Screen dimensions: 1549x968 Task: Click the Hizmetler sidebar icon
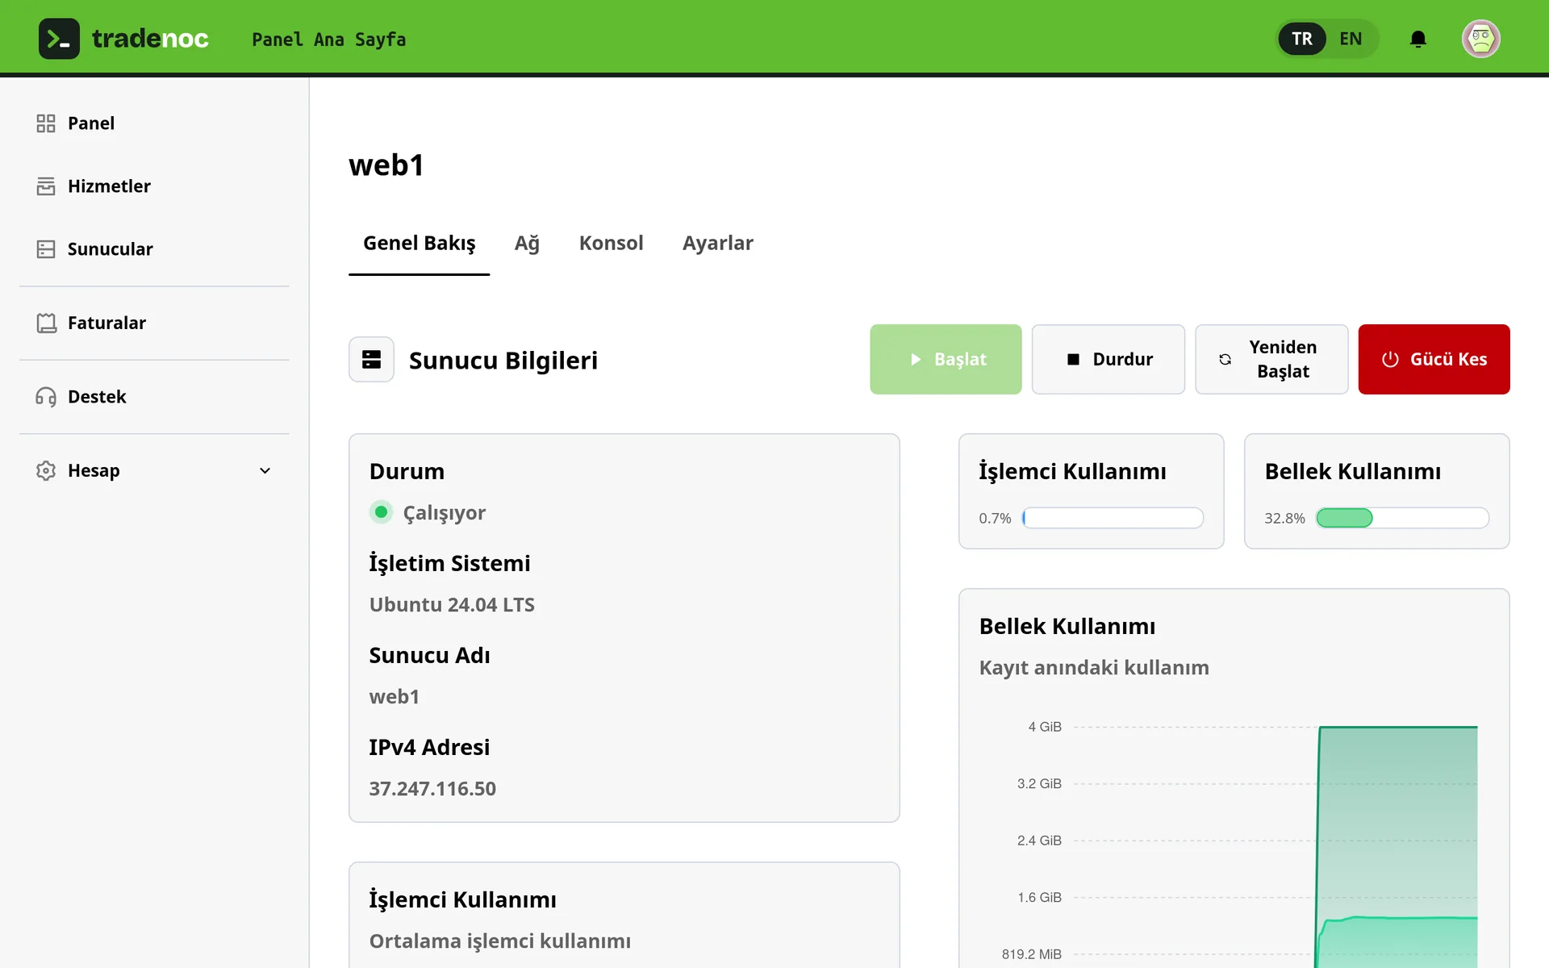[x=46, y=186]
